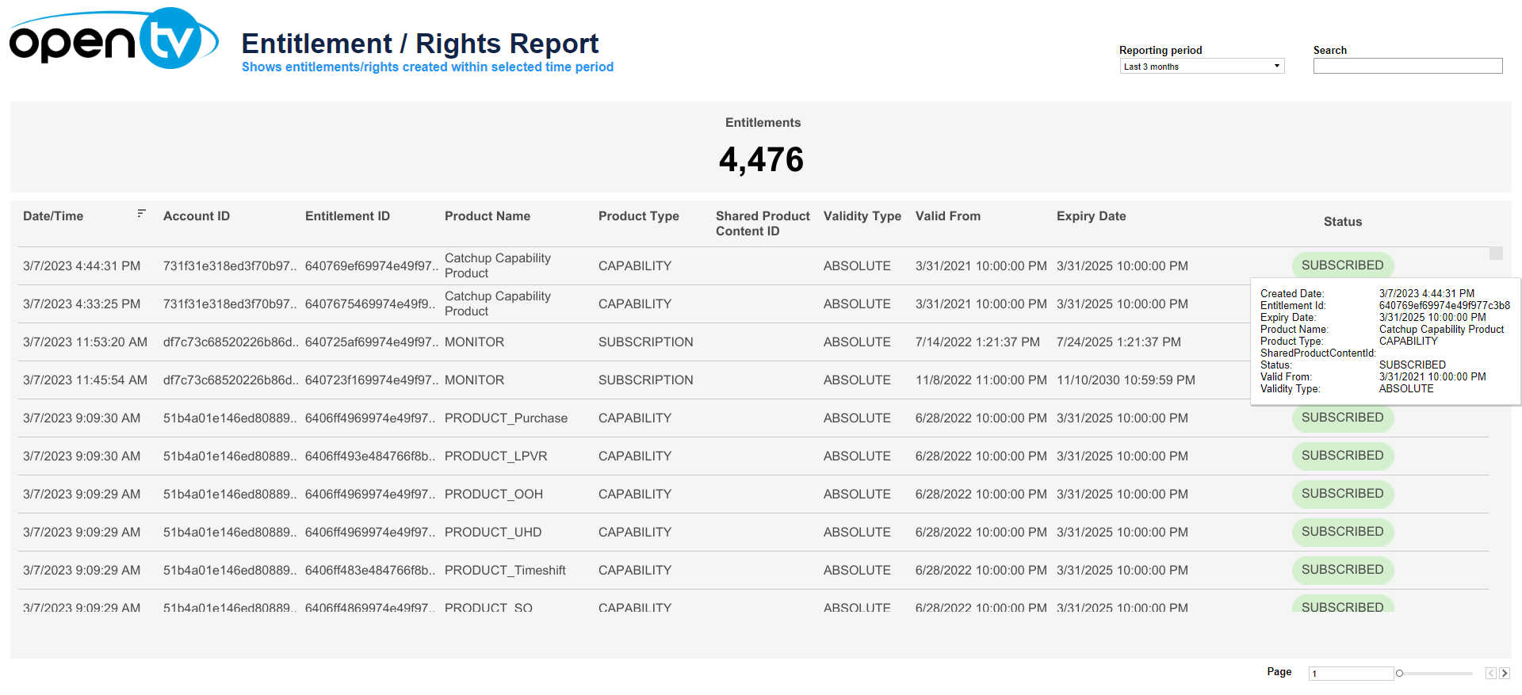Click SUBSCRIBED badge for PRODUCT_UHD row
This screenshot has height=695, width=1522.
tap(1342, 532)
